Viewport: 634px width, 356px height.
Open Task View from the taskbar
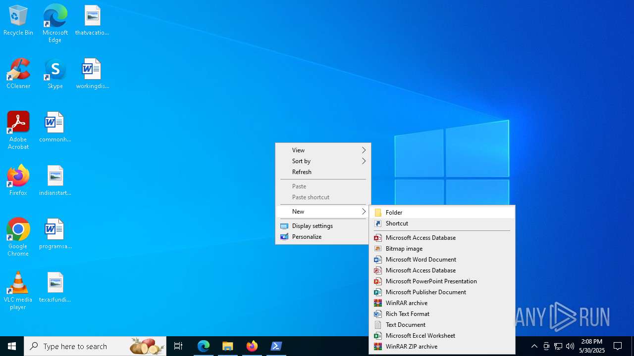click(x=178, y=346)
